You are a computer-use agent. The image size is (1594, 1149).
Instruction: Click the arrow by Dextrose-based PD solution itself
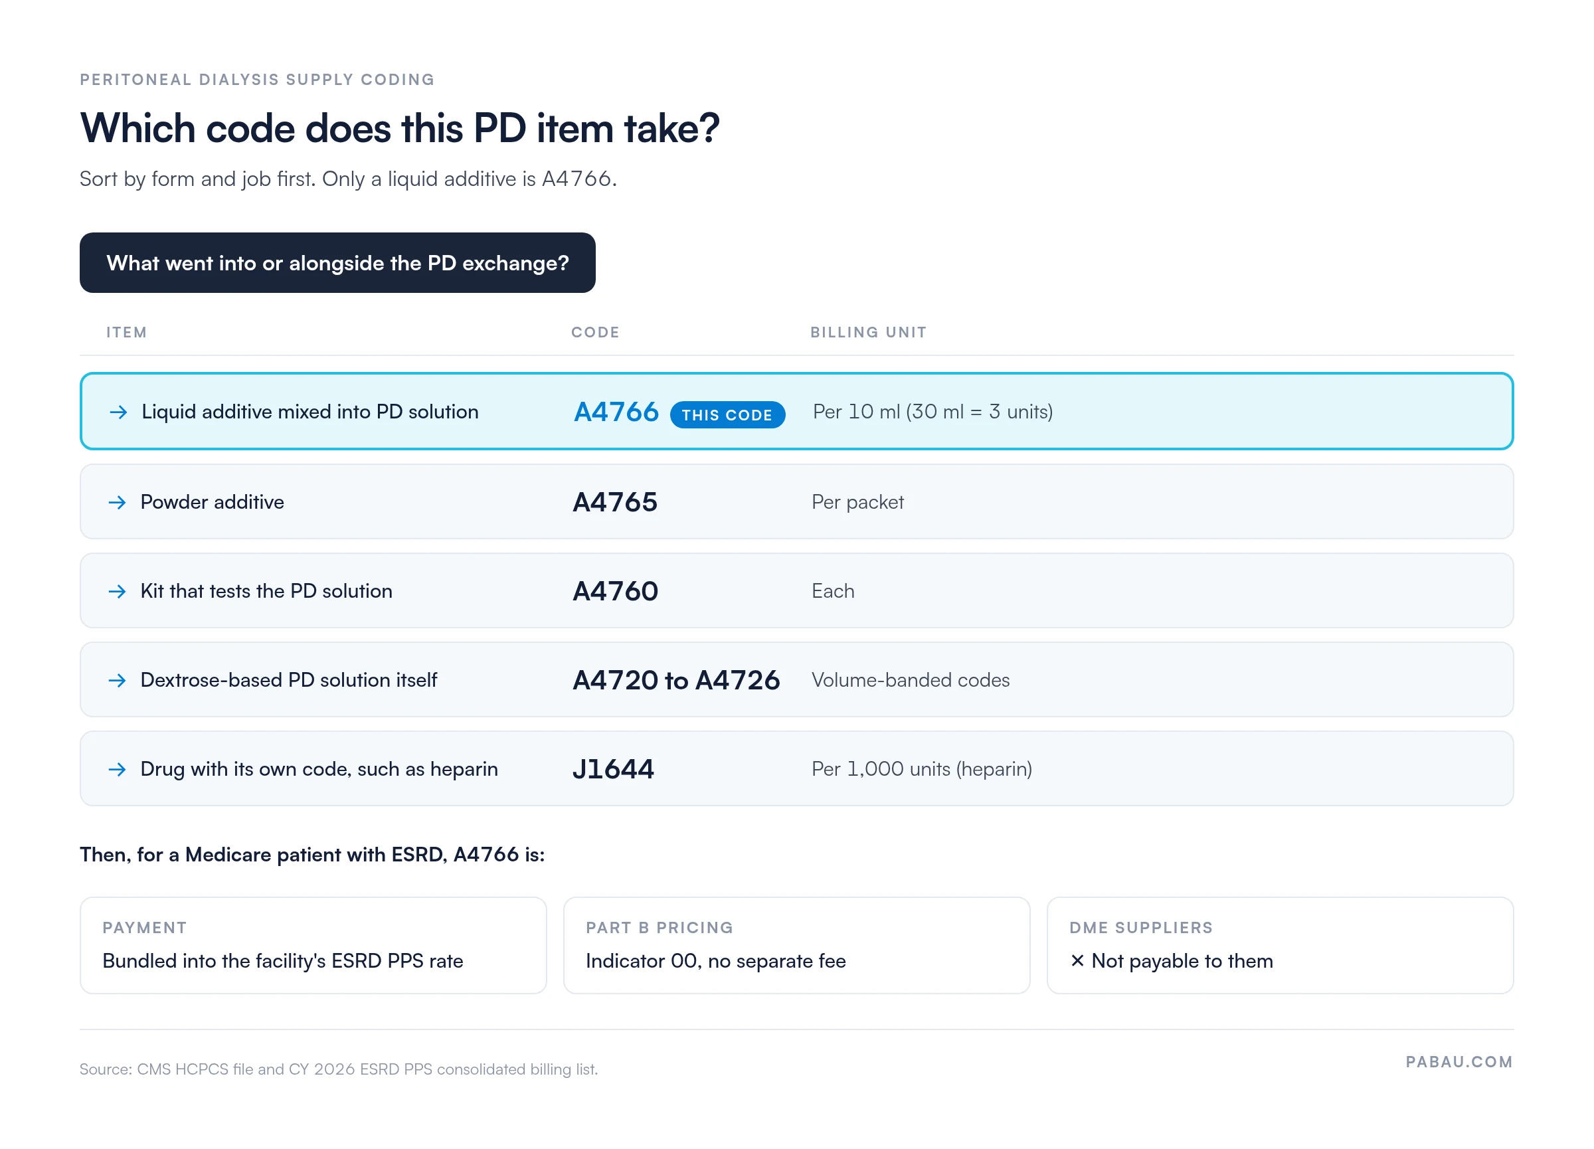point(118,680)
